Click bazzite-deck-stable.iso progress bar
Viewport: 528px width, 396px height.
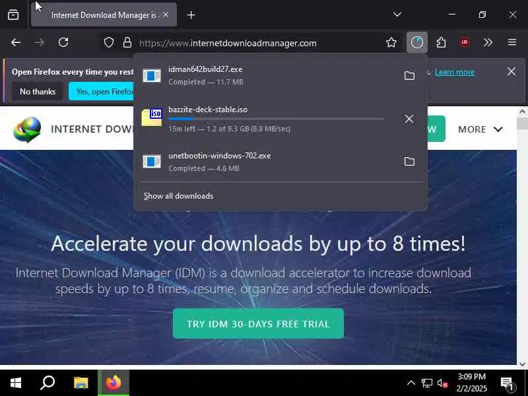(276, 119)
